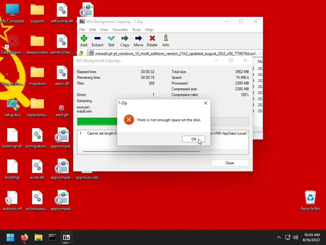Select the migration folder on desktop
The height and width of the screenshot is (245, 326).
(37, 76)
